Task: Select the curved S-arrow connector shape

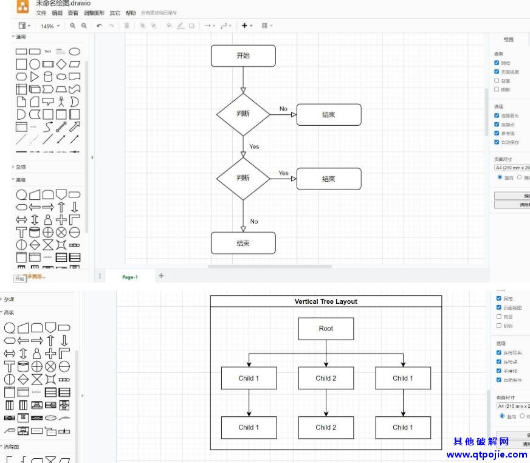Action: tap(48, 127)
